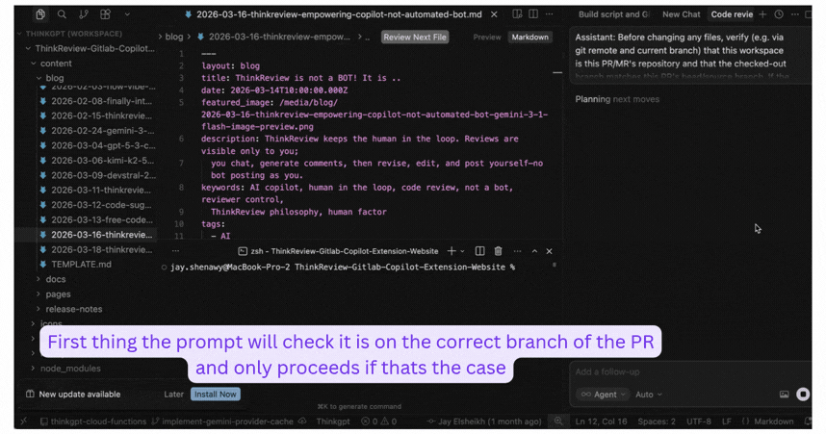Select the blog breadcrumb segment

click(174, 37)
